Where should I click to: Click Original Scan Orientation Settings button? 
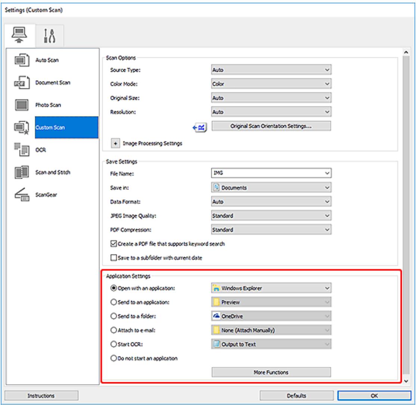click(271, 126)
